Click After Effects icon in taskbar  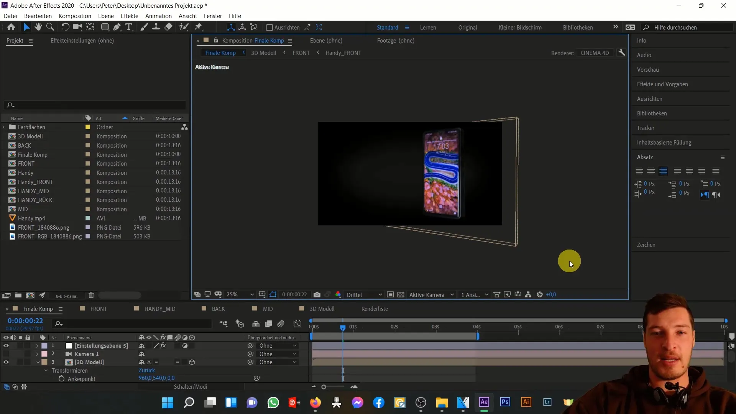484,402
